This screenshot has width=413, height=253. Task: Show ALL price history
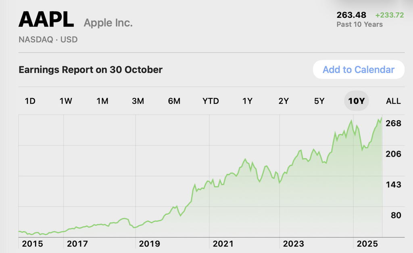pos(393,101)
